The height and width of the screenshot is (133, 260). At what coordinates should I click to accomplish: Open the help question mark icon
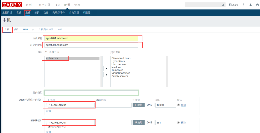(x=243, y=5)
